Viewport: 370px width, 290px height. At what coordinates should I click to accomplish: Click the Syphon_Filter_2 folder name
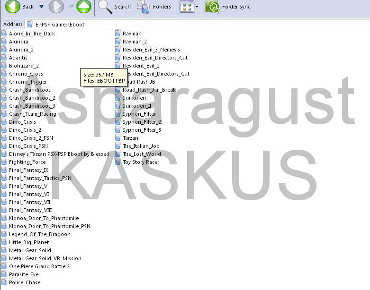[x=142, y=122]
